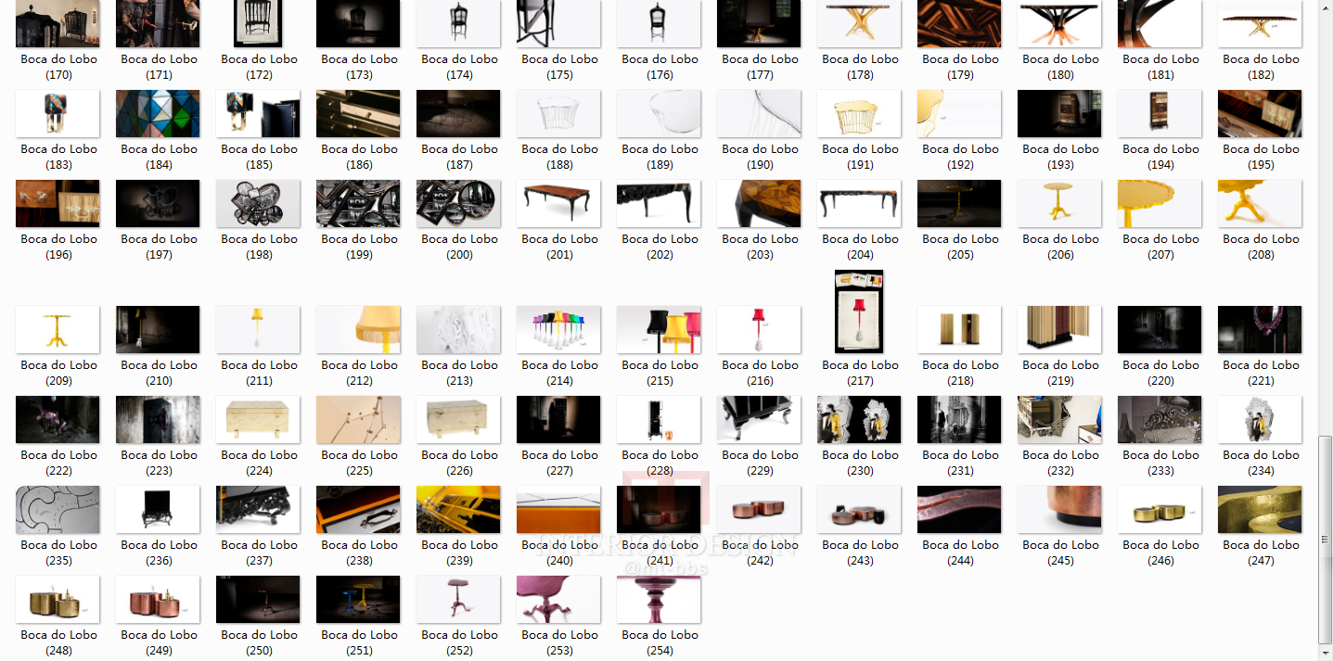Select the Boca do Lobo (200) thumbnail

pyautogui.click(x=458, y=203)
